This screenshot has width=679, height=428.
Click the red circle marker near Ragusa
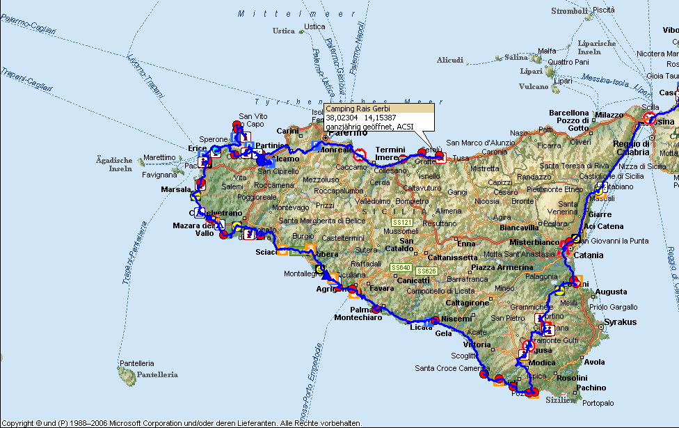click(x=528, y=346)
